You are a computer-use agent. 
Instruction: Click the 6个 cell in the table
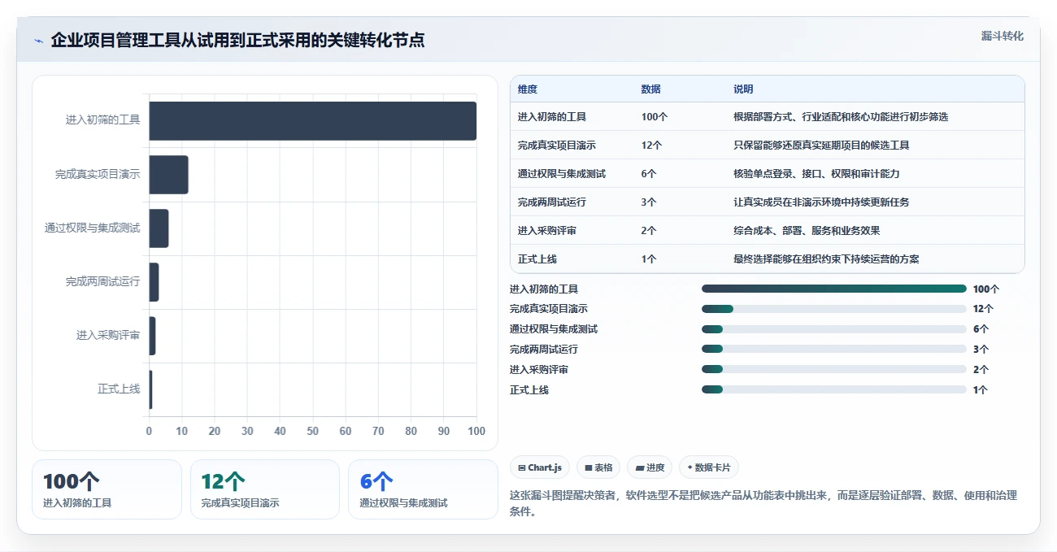coord(649,174)
